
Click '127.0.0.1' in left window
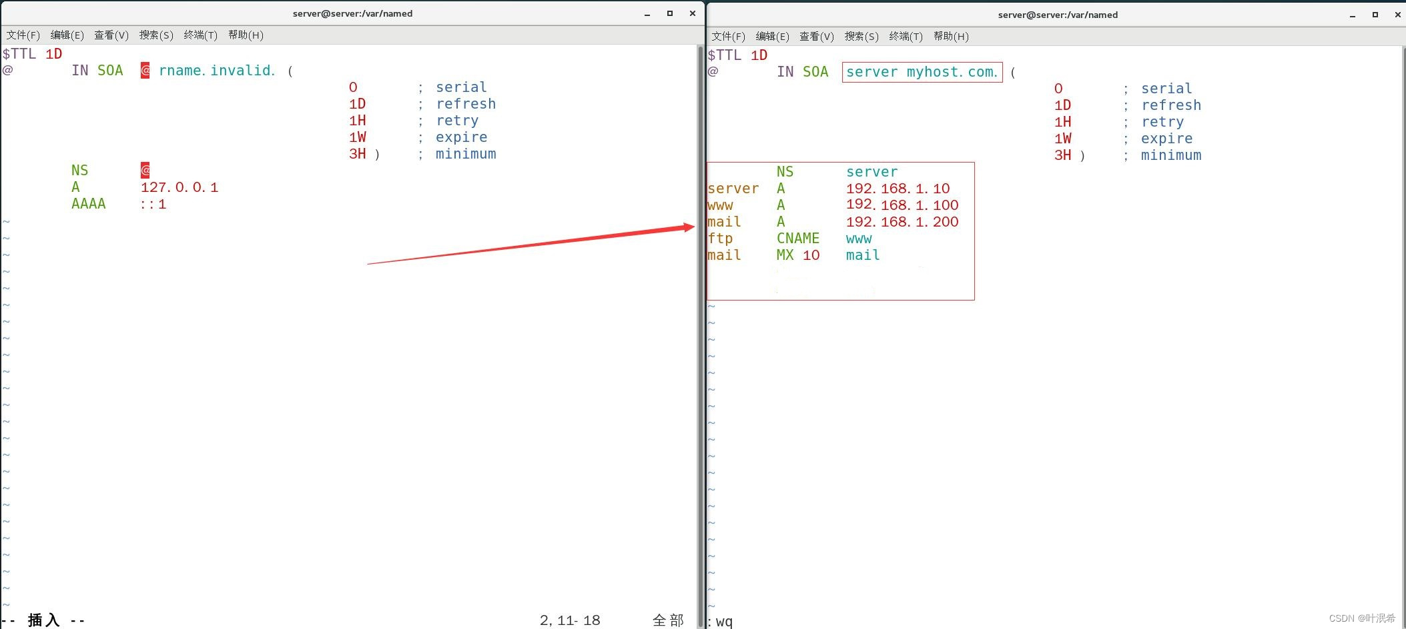(180, 187)
